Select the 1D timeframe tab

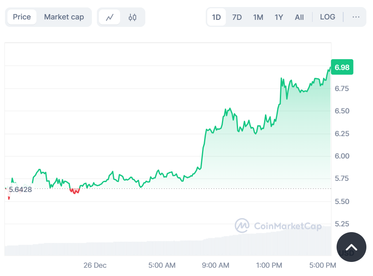pyautogui.click(x=217, y=17)
